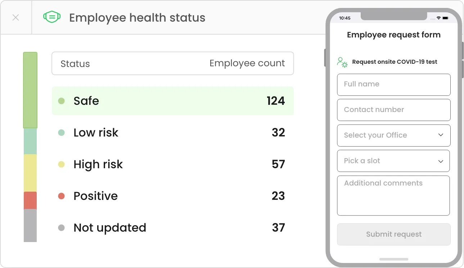The height and width of the screenshot is (268, 464).
Task: Close the Employee health status panel
Action: coord(16,17)
